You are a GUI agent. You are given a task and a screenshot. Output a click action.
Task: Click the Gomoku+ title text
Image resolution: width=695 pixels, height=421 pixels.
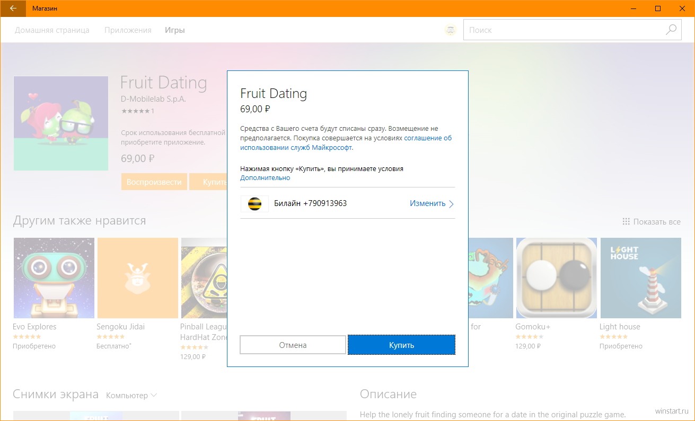point(533,327)
